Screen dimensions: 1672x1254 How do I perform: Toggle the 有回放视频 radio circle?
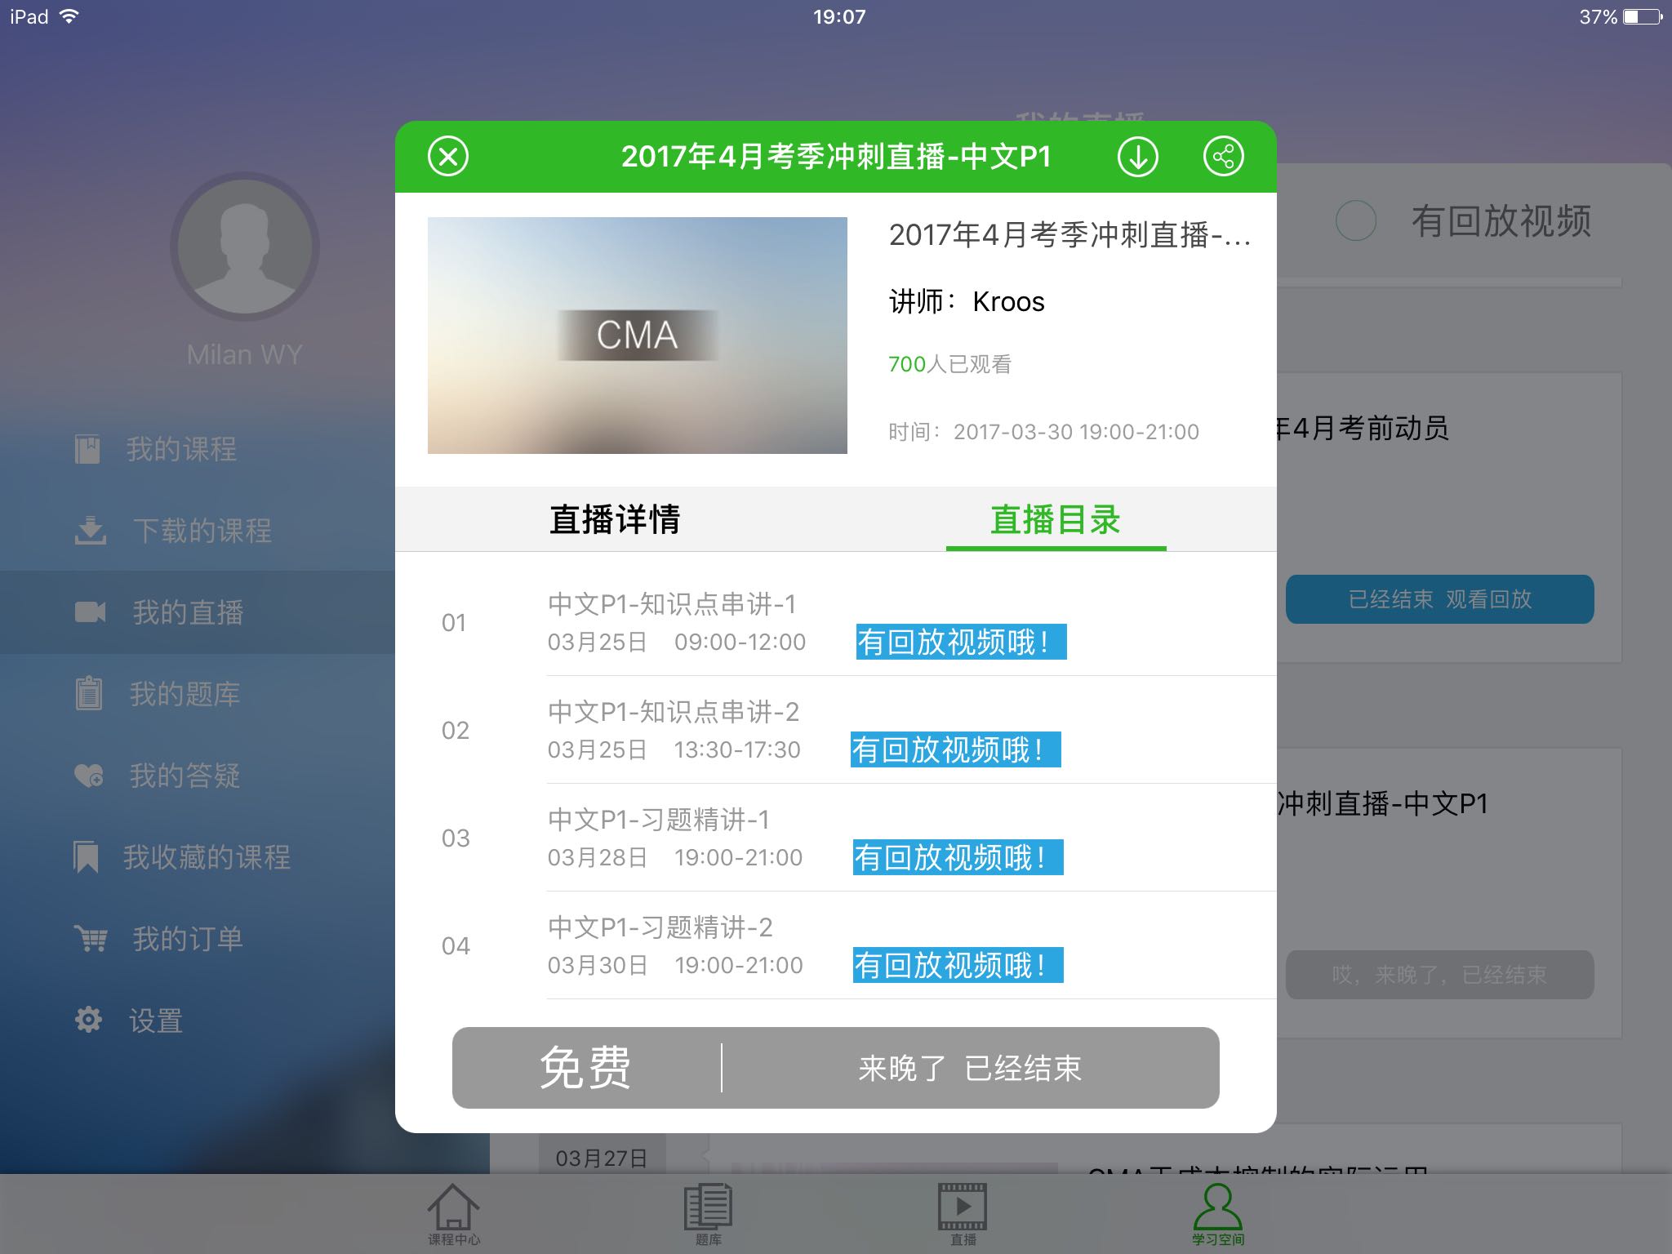[x=1355, y=221]
